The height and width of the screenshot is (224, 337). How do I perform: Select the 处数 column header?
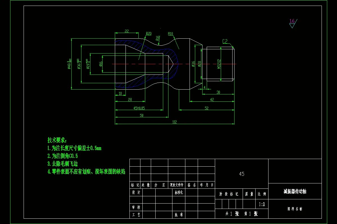(x=146, y=185)
